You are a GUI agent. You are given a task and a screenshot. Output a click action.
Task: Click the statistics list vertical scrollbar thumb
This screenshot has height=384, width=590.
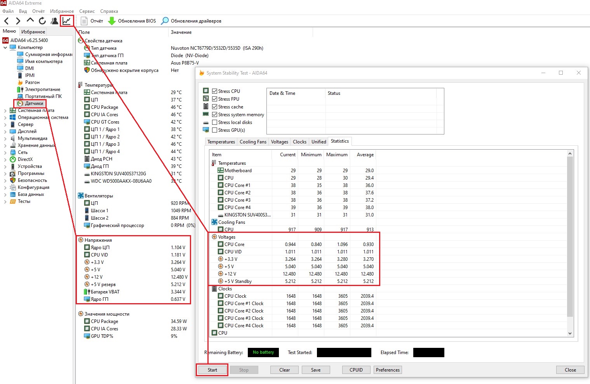click(x=570, y=237)
